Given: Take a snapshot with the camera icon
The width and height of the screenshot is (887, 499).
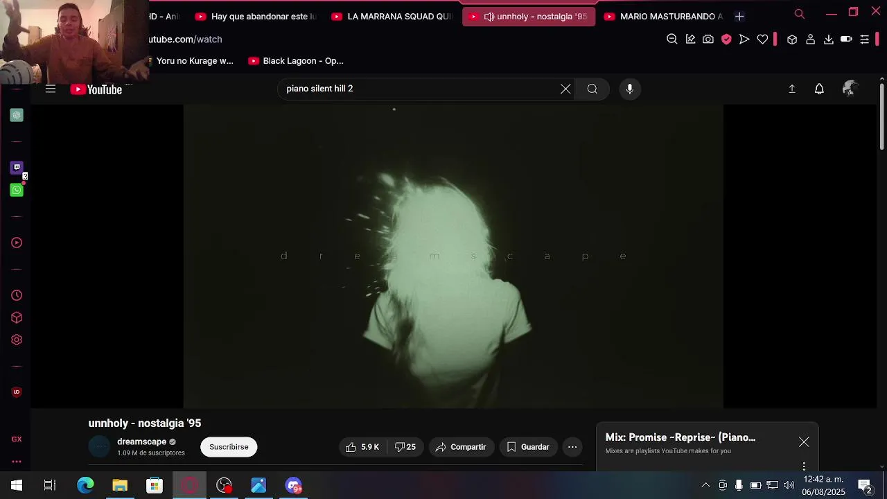Looking at the screenshot, I should (708, 40).
